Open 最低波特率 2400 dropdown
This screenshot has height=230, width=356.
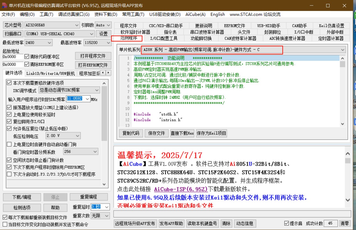[x=39, y=43]
